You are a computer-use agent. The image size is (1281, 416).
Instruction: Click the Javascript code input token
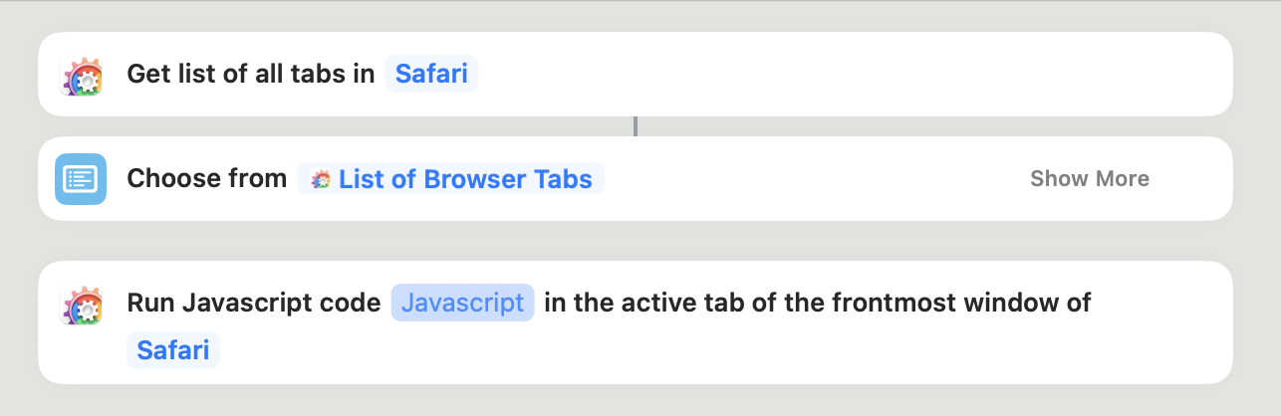(x=462, y=303)
